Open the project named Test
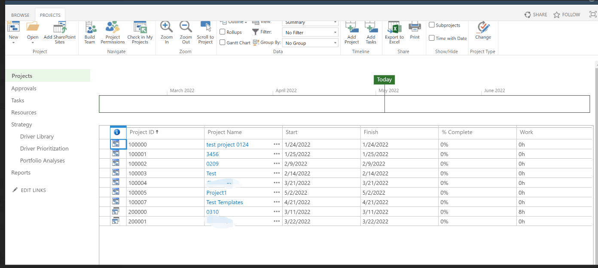Screen dimensions: 598x268 click(211, 173)
